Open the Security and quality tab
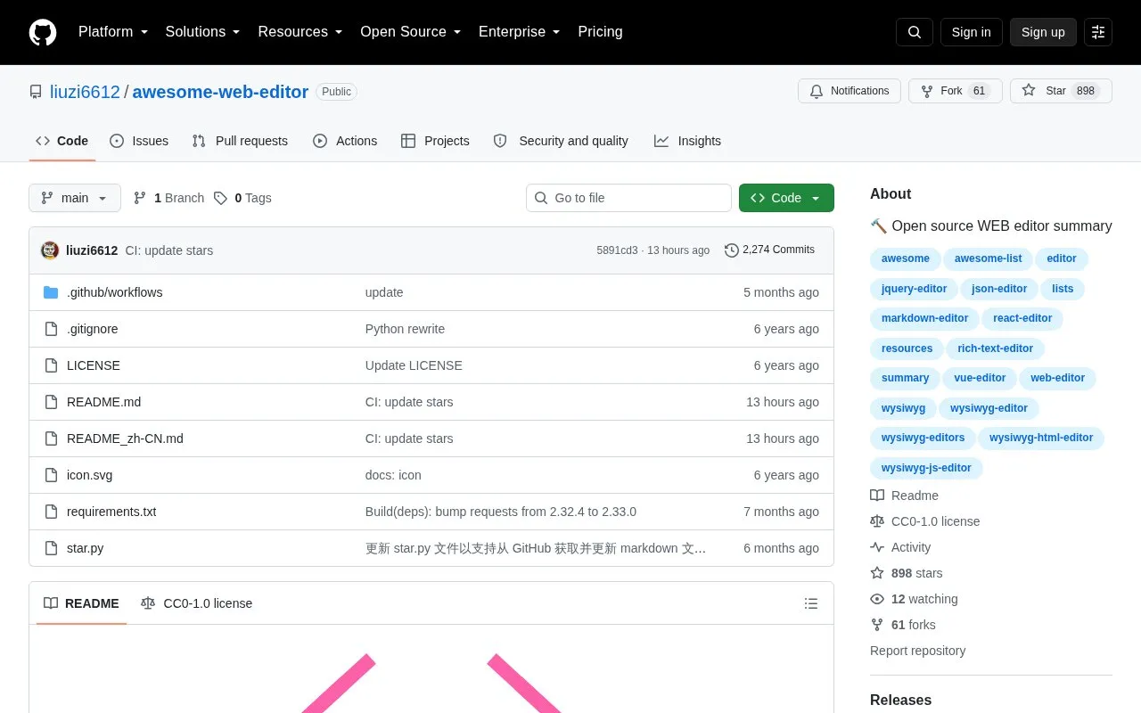Screen dimensions: 1141x713 click(561, 141)
